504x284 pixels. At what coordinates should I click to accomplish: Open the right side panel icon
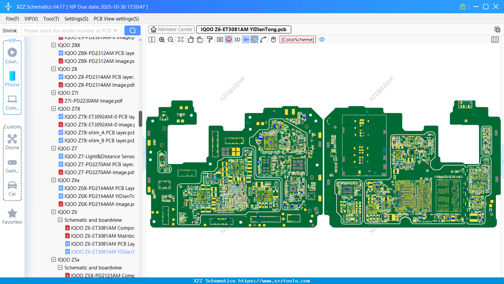click(x=495, y=40)
